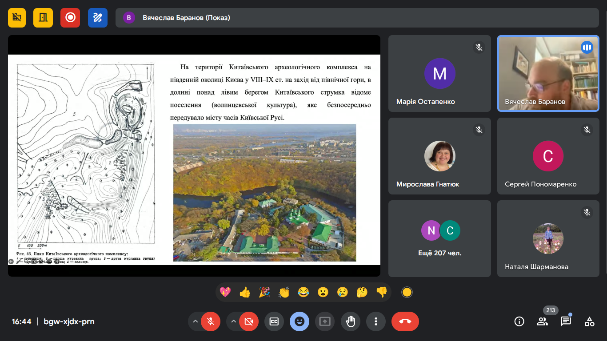Click the yellow crossed-grid extension icon
Image resolution: width=607 pixels, height=341 pixels.
(x=17, y=18)
